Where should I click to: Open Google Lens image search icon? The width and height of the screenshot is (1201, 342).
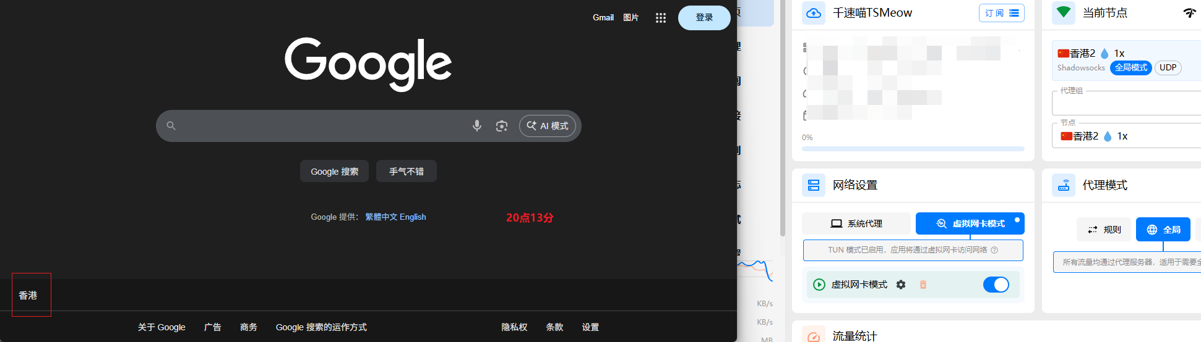[501, 126]
